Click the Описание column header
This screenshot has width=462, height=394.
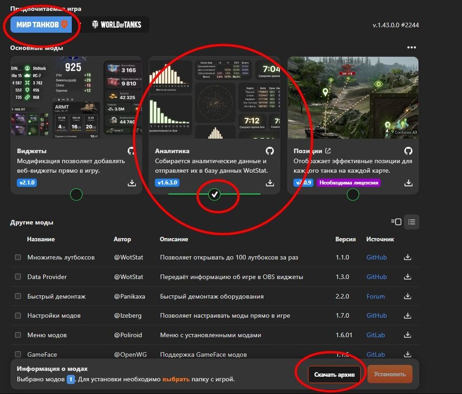(x=174, y=239)
